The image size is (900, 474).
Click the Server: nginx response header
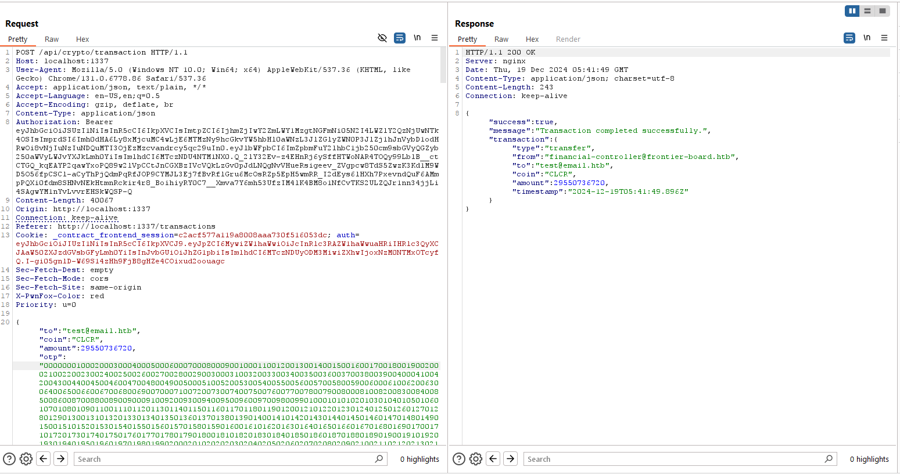496,61
